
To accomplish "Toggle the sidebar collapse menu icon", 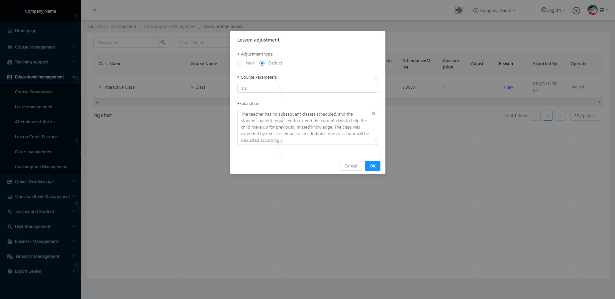I will coord(95,11).
